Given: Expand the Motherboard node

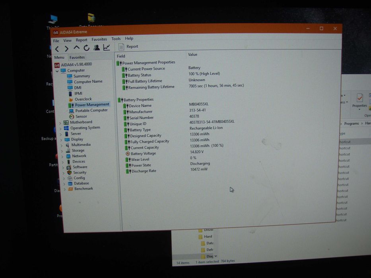Looking at the screenshot, I should point(60,123).
